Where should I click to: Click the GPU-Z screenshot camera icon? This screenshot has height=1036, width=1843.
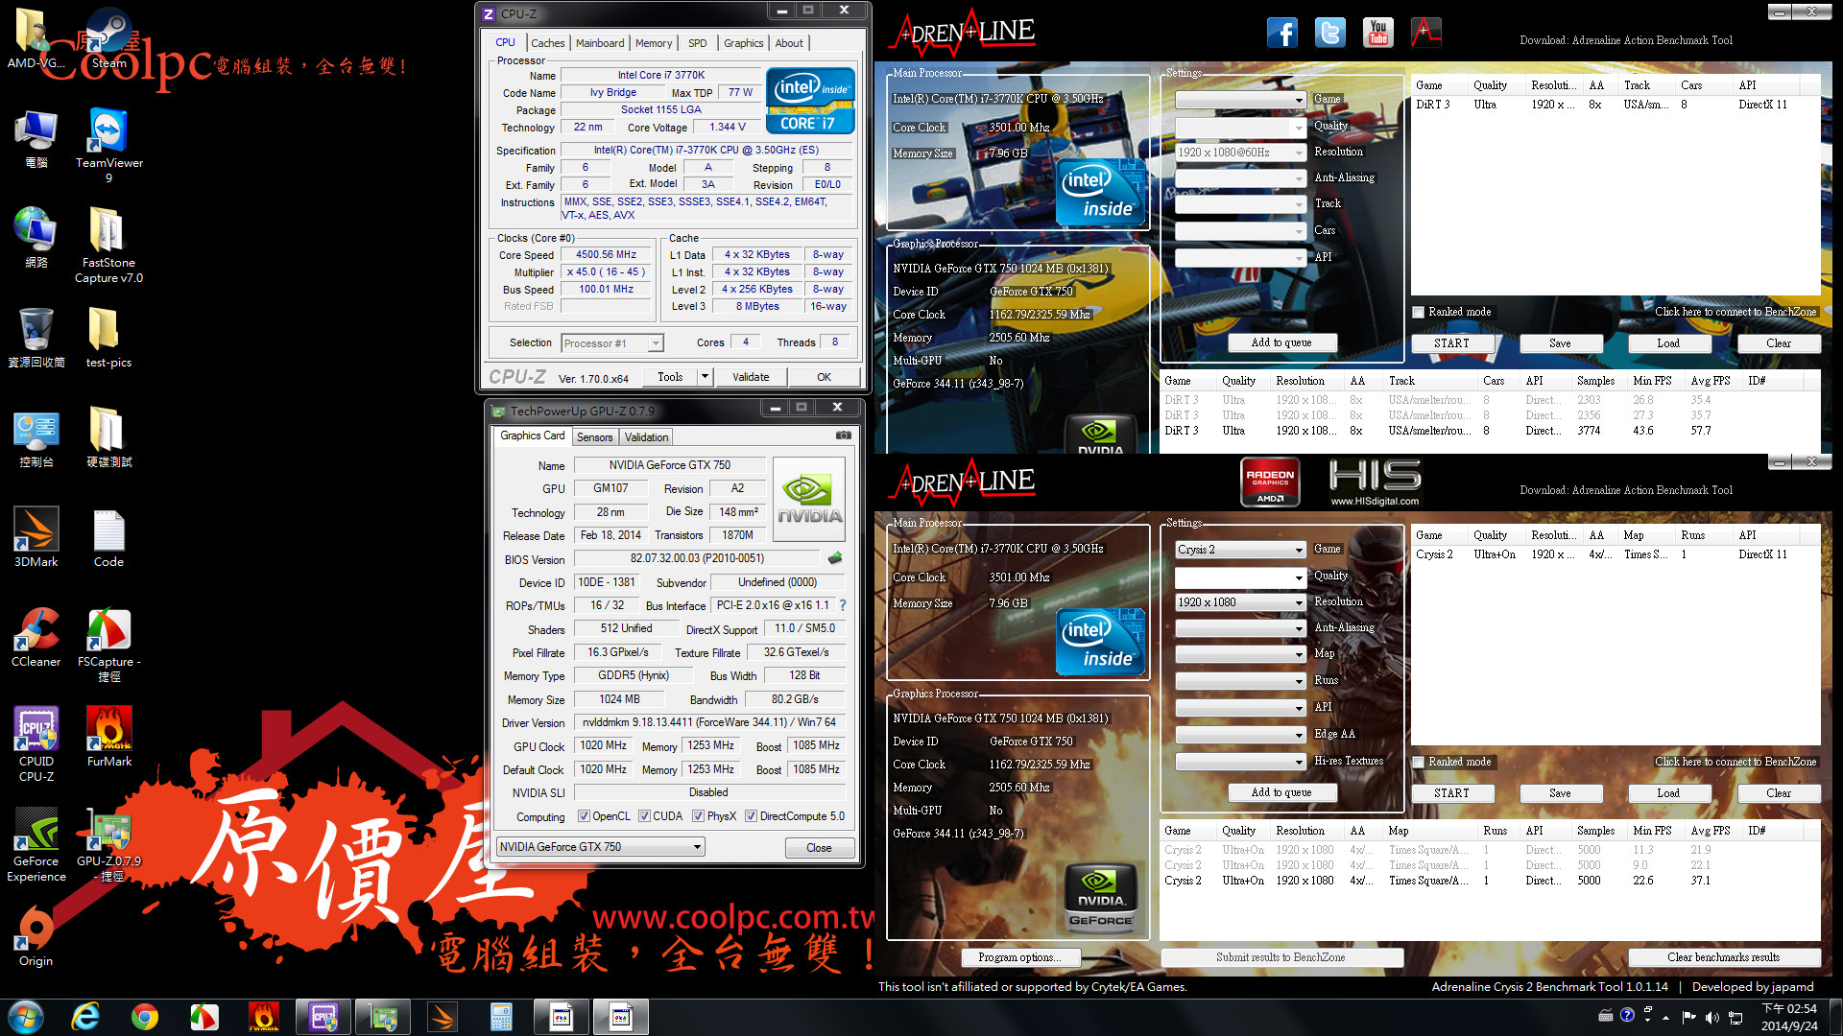(843, 436)
